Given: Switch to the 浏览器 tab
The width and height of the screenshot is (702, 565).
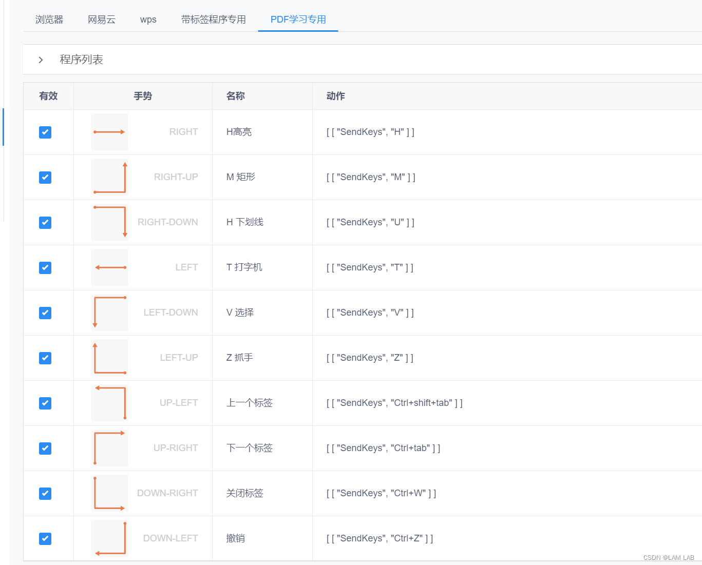Looking at the screenshot, I should pos(49,20).
